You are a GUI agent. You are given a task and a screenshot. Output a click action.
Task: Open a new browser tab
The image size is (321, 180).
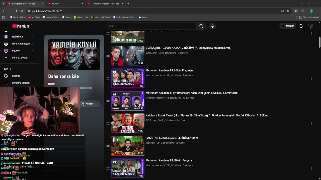pyautogui.click(x=128, y=3)
